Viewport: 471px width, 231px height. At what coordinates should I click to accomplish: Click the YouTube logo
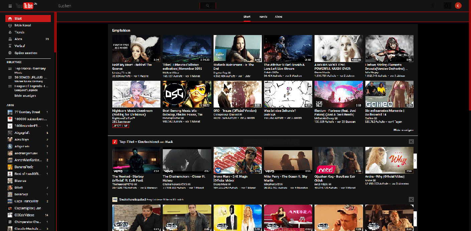point(26,6)
